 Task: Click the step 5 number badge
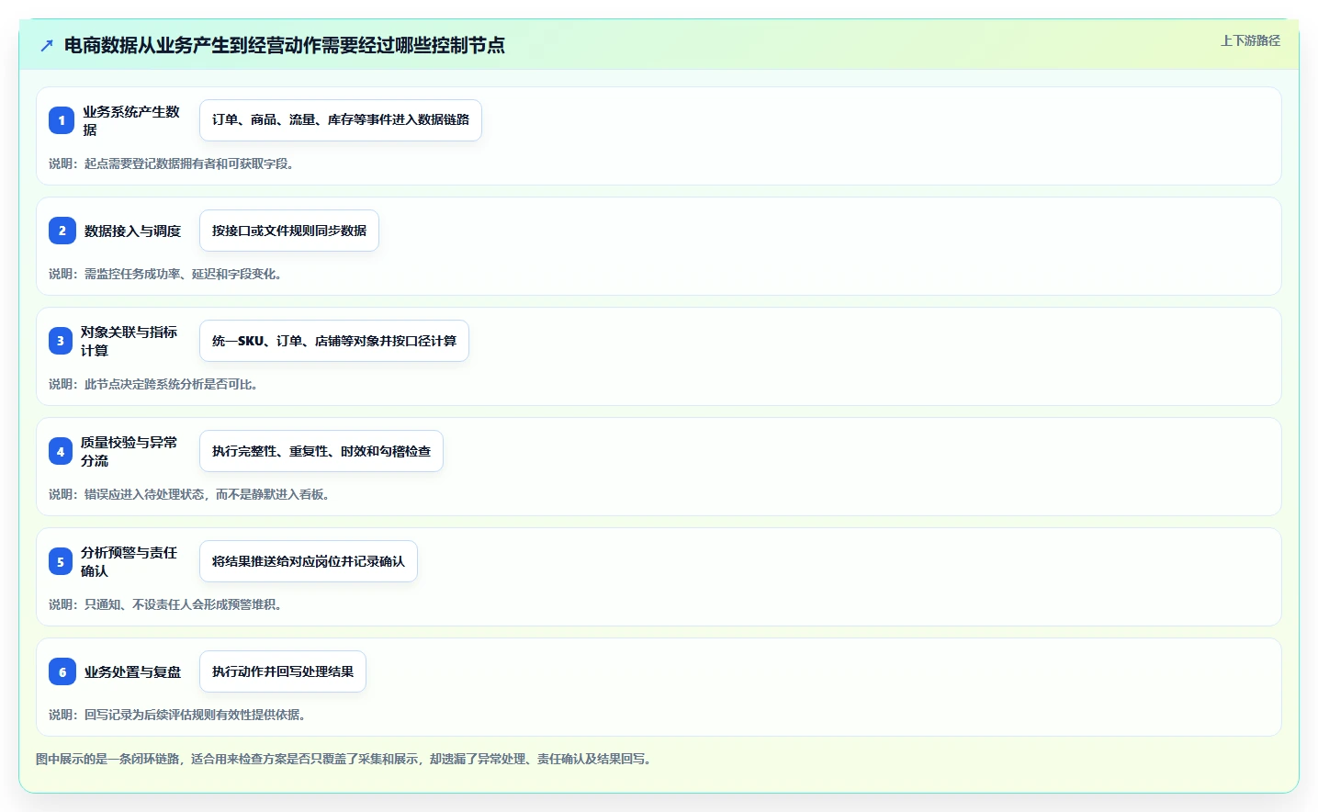pyautogui.click(x=61, y=561)
